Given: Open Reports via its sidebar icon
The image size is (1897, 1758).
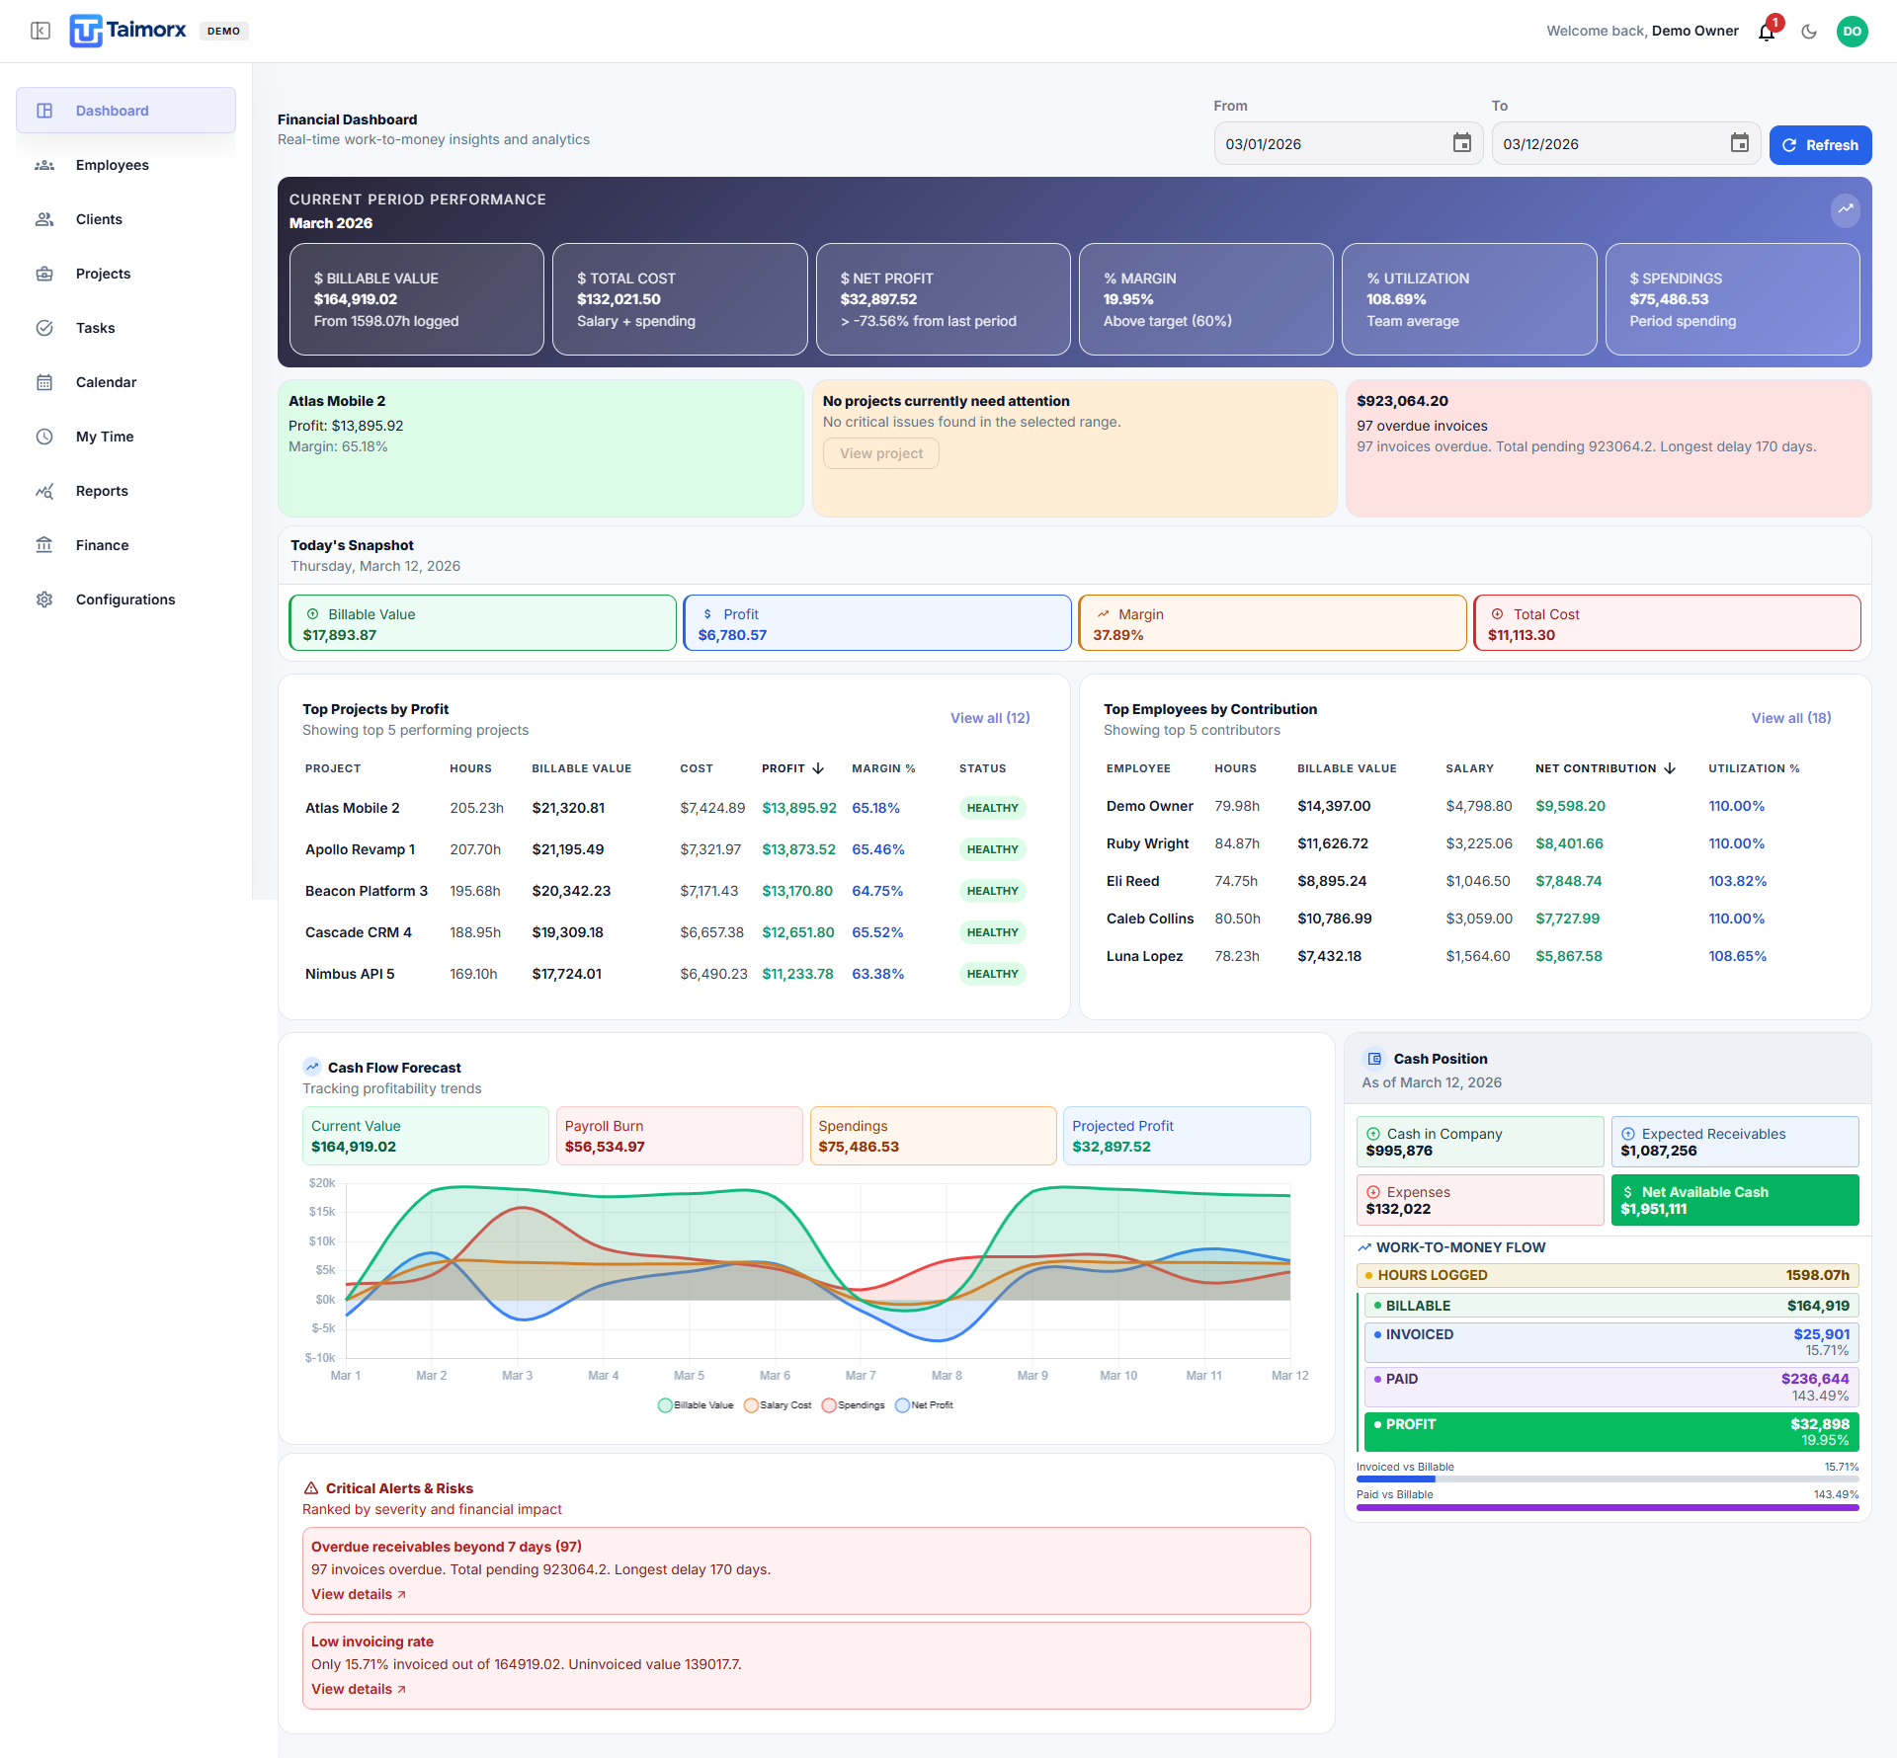Looking at the screenshot, I should (x=45, y=490).
